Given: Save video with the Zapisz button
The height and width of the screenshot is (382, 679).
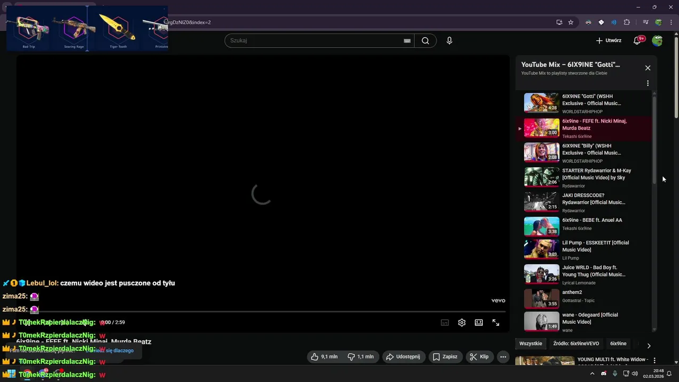Looking at the screenshot, I should click(445, 357).
